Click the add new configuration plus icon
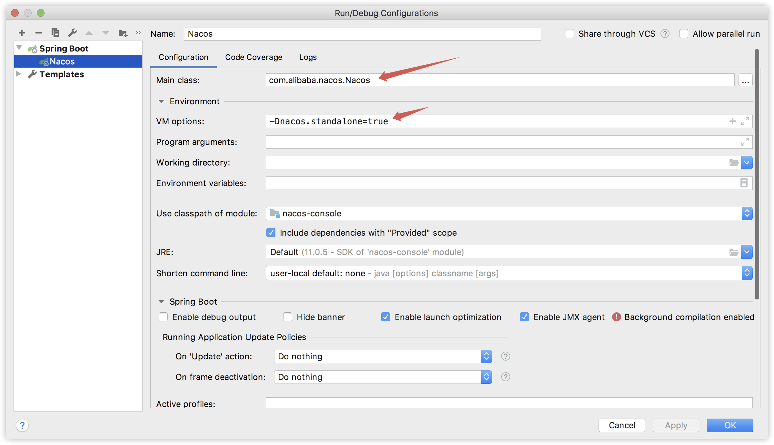 tap(22, 33)
